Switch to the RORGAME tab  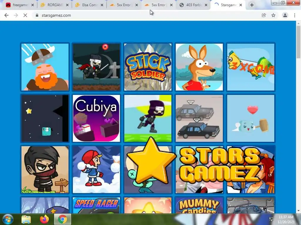point(54,5)
